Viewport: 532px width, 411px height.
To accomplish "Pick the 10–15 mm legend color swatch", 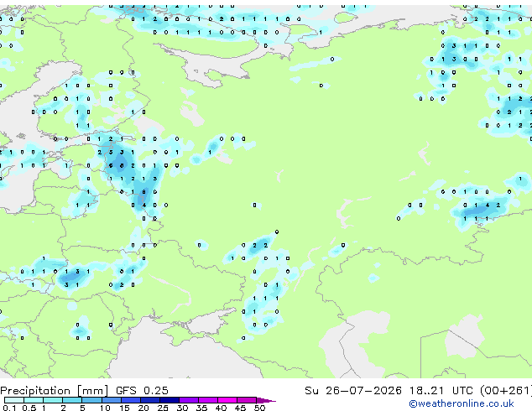I will point(111,400).
